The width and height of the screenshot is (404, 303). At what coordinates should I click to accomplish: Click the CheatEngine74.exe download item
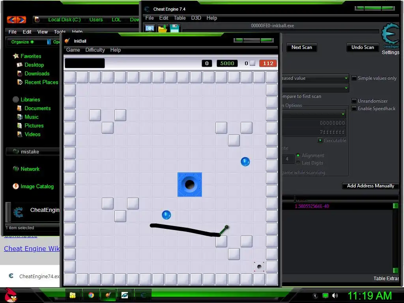coord(34,276)
